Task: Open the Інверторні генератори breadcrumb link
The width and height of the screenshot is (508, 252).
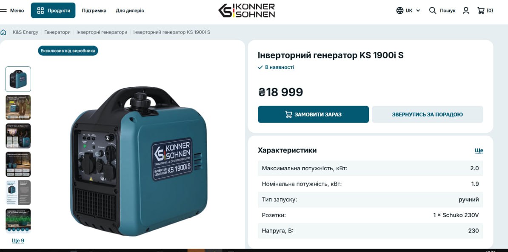Action: tap(102, 32)
